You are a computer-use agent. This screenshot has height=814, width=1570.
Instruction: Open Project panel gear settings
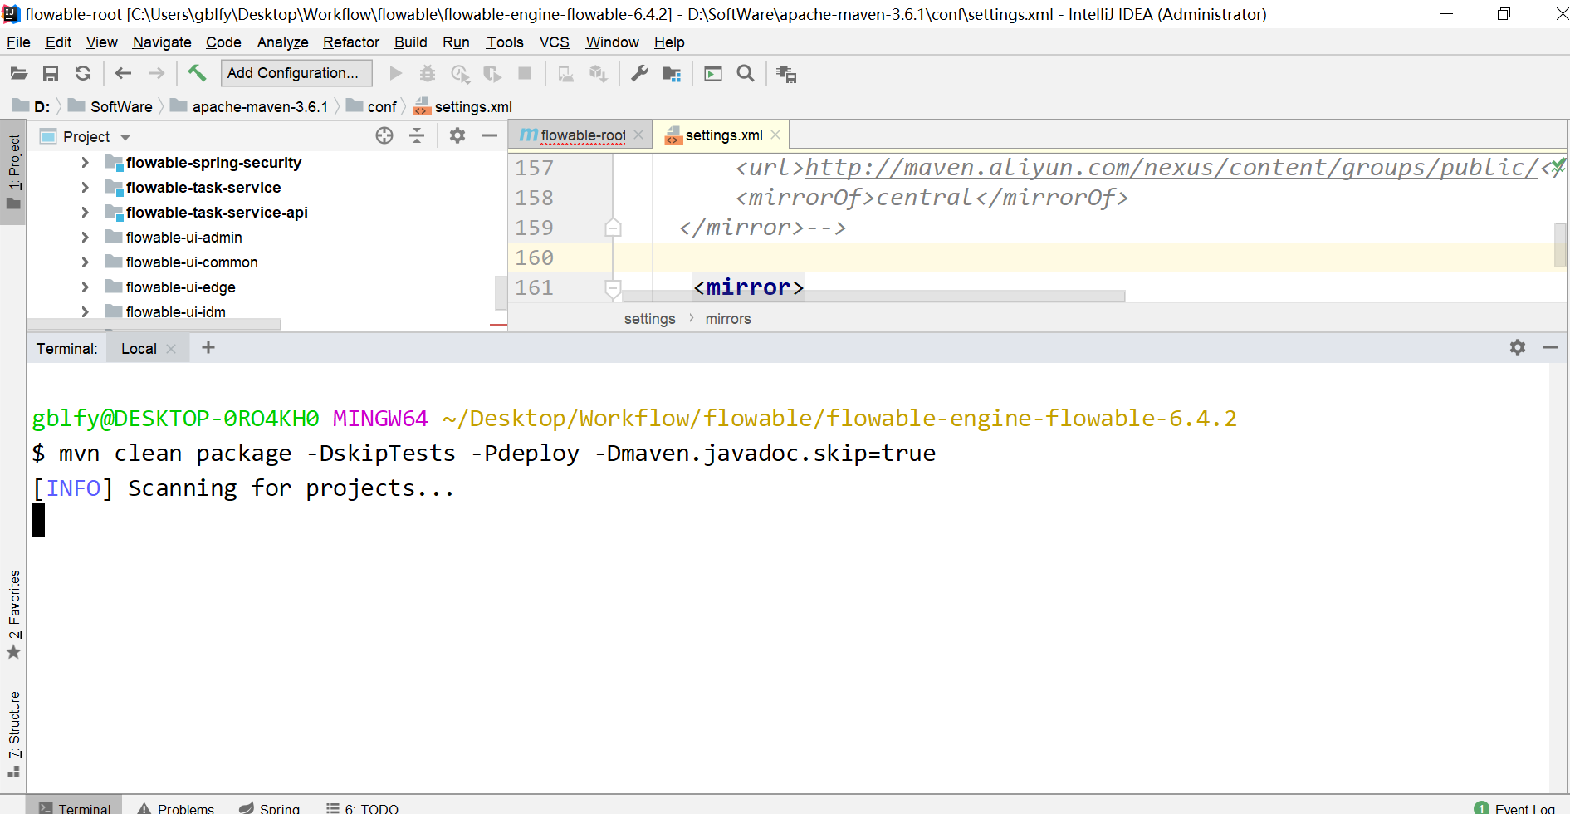[457, 135]
